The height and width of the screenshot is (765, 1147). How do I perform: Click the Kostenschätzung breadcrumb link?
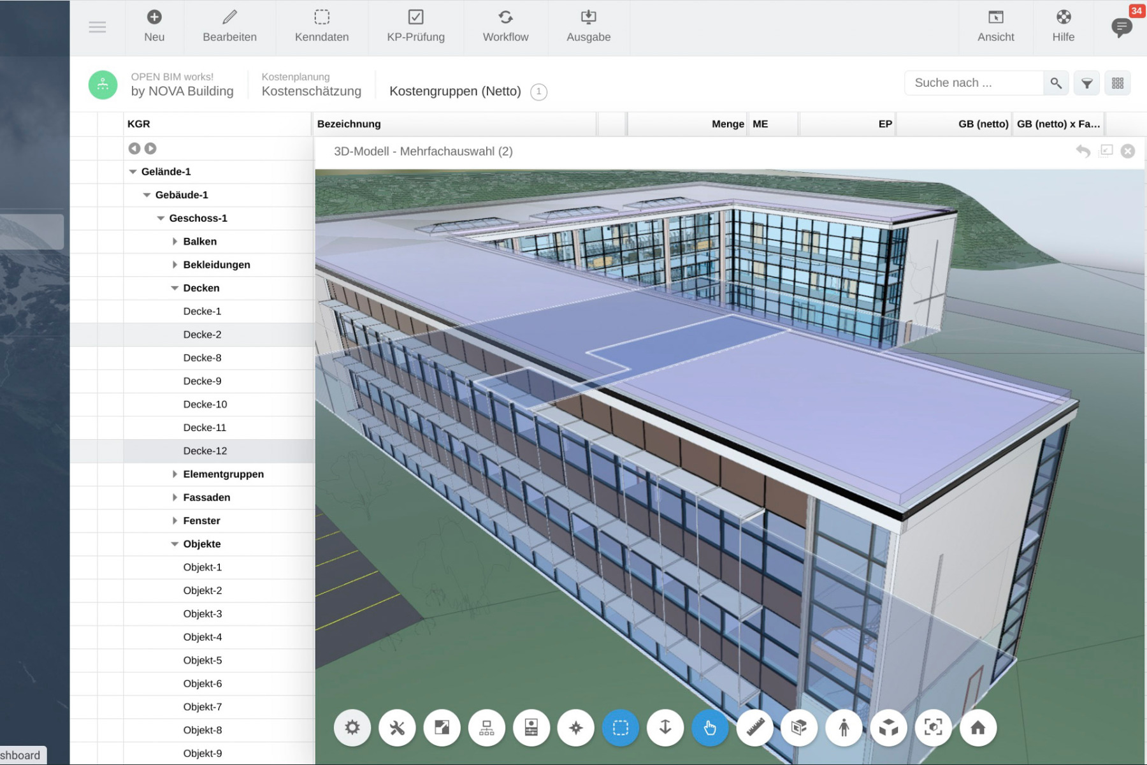click(x=311, y=91)
